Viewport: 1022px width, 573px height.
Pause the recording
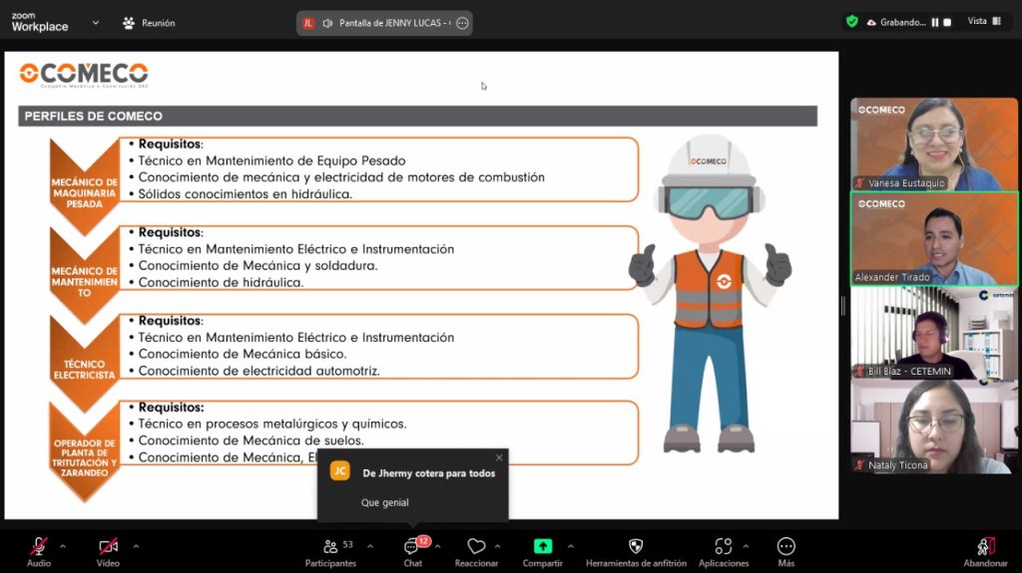(935, 22)
